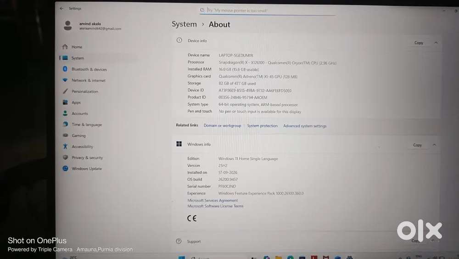The image size is (459, 259).
Task: Open Microsoft Services Agreement link
Action: tap(213, 200)
